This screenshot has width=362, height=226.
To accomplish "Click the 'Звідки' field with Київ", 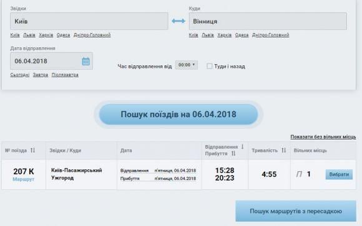I will pos(89,21).
